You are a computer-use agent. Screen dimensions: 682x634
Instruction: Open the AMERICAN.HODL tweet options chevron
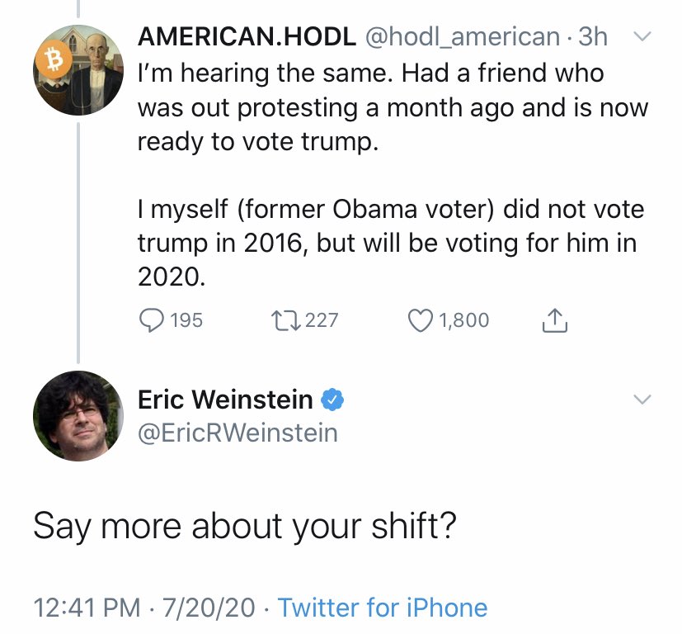click(641, 37)
